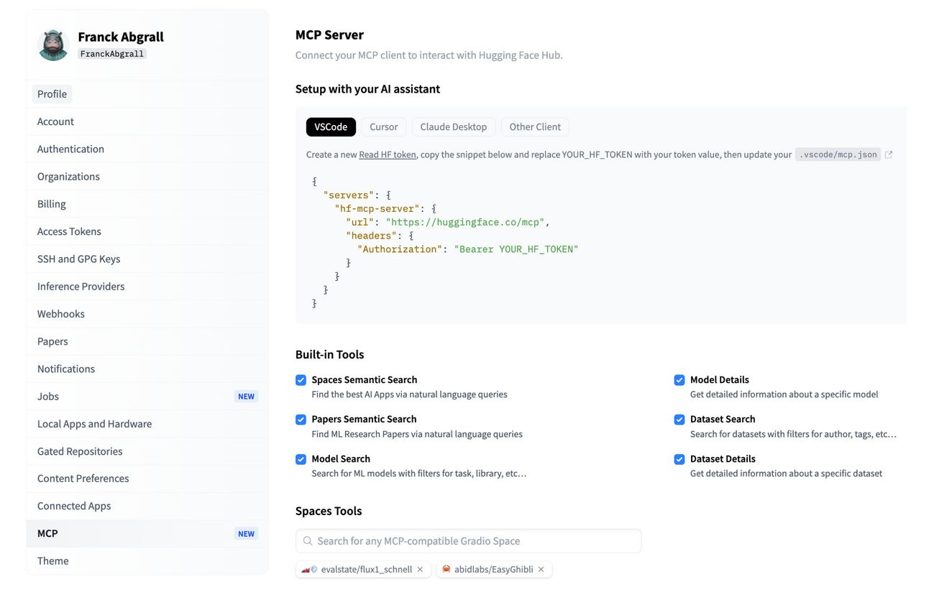Go to Billing page
The width and height of the screenshot is (929, 597).
coord(147,204)
